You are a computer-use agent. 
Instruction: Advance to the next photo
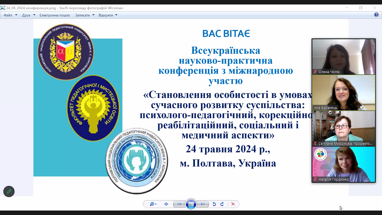(203, 204)
